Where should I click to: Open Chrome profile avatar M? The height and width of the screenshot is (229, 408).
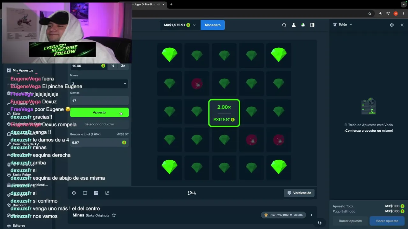[396, 14]
